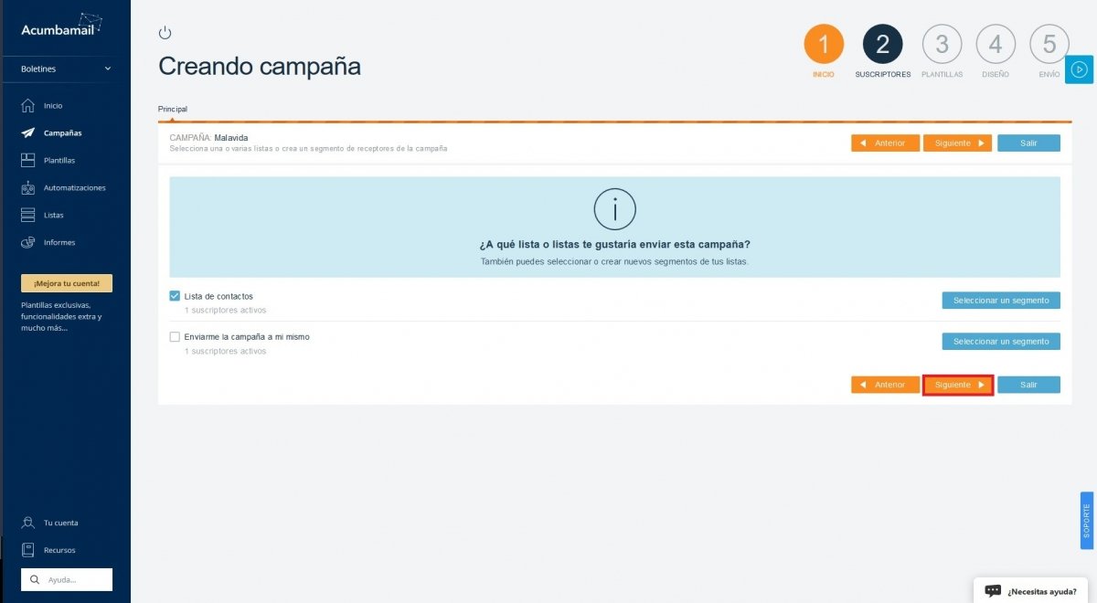Click the Plantillas layout icon
The width and height of the screenshot is (1097, 603).
(x=27, y=161)
